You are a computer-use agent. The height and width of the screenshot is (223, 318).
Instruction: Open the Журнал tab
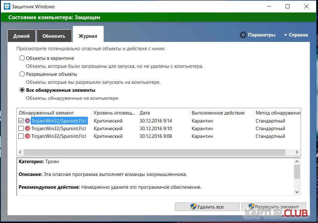88,34
